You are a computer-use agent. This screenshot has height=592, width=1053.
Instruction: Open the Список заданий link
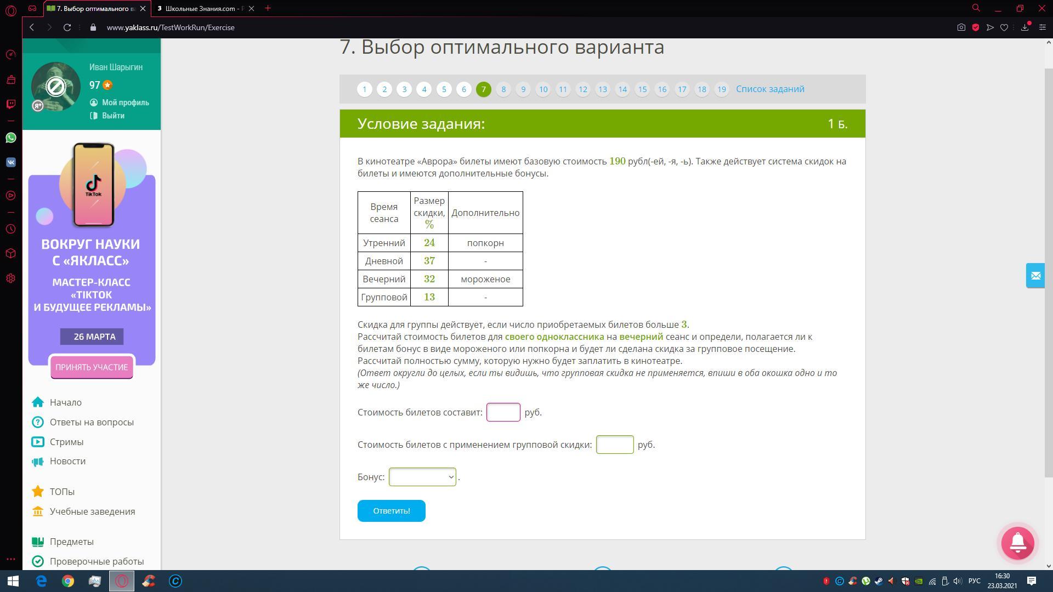pyautogui.click(x=769, y=89)
